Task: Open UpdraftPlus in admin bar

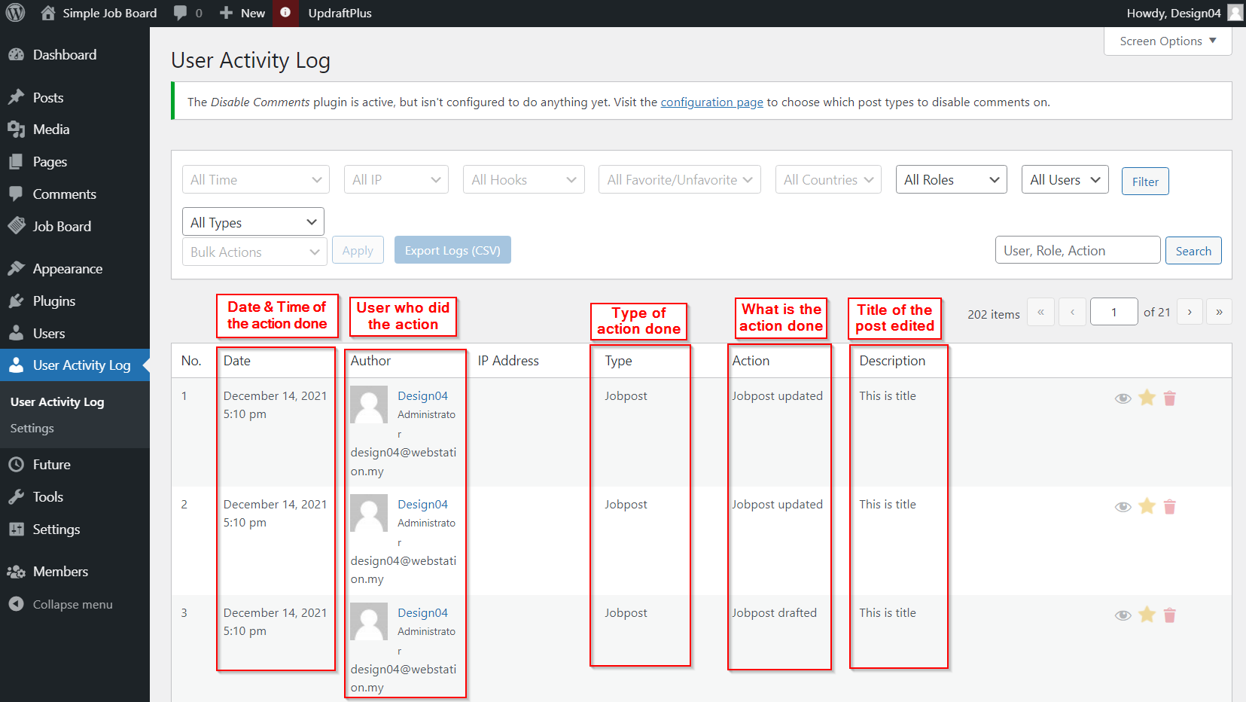Action: pyautogui.click(x=340, y=13)
